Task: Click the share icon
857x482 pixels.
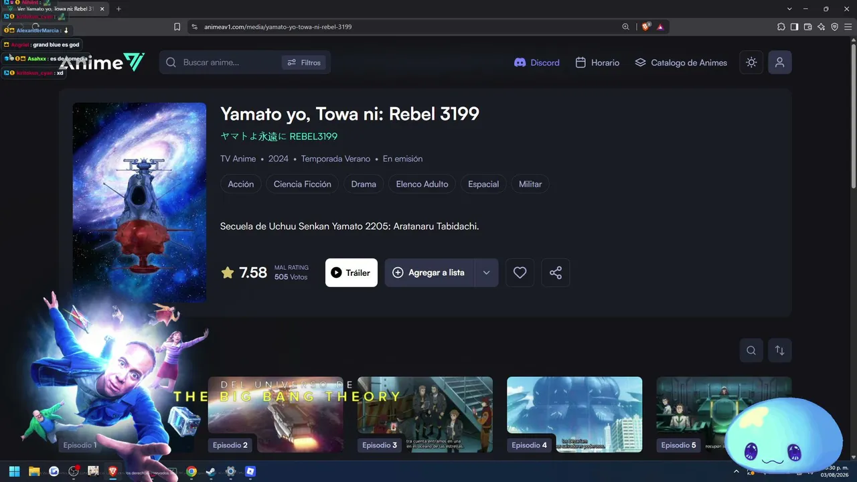Action: pyautogui.click(x=555, y=272)
